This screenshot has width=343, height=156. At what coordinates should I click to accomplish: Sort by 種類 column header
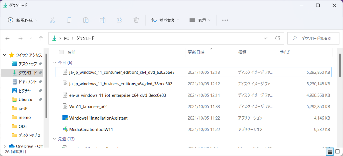click(x=242, y=52)
